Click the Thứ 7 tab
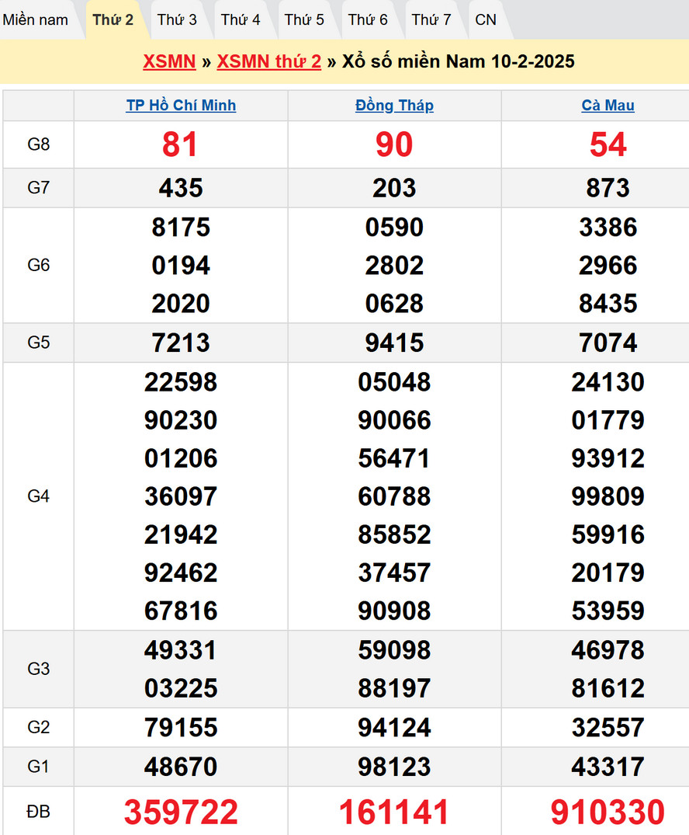The width and height of the screenshot is (689, 835). [431, 20]
